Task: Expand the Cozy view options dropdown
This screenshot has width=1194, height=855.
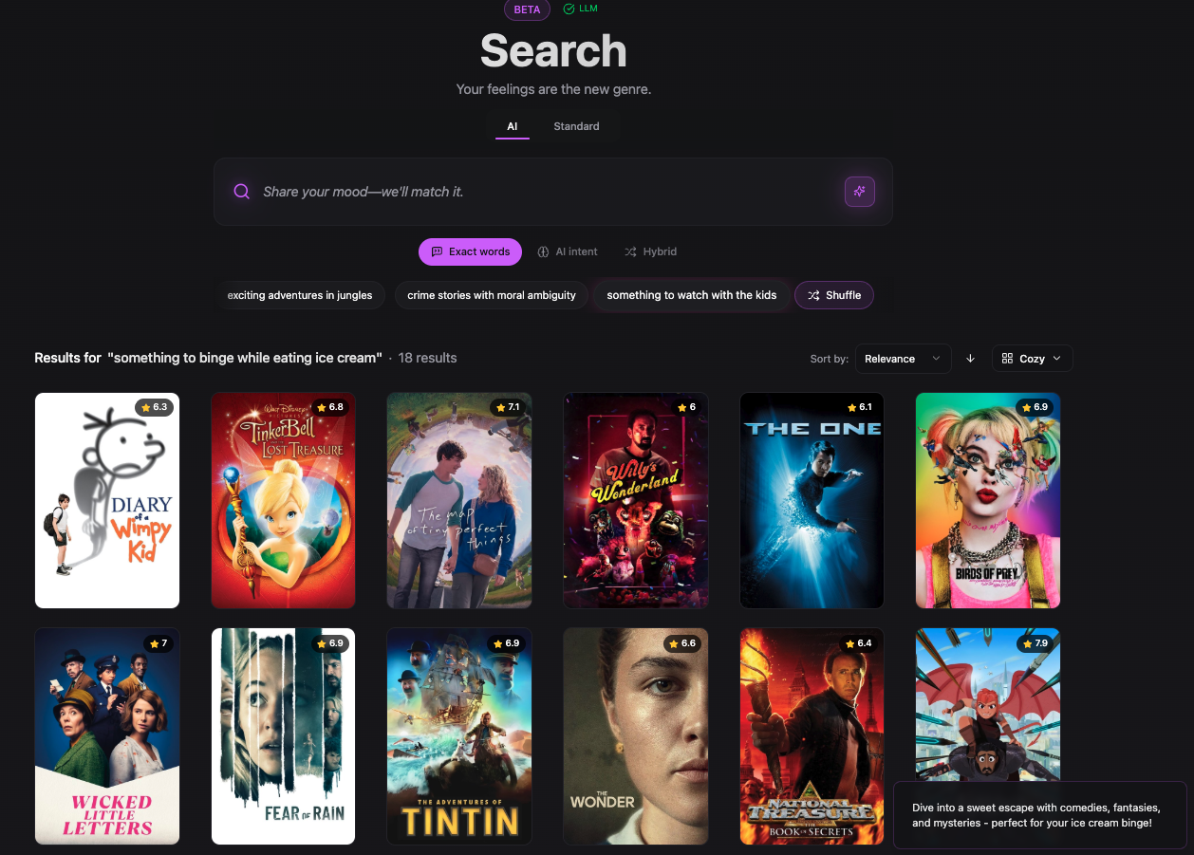Action: pos(1032,358)
